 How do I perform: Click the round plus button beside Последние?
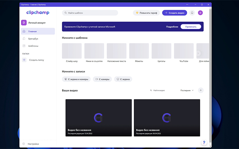(x=200, y=90)
